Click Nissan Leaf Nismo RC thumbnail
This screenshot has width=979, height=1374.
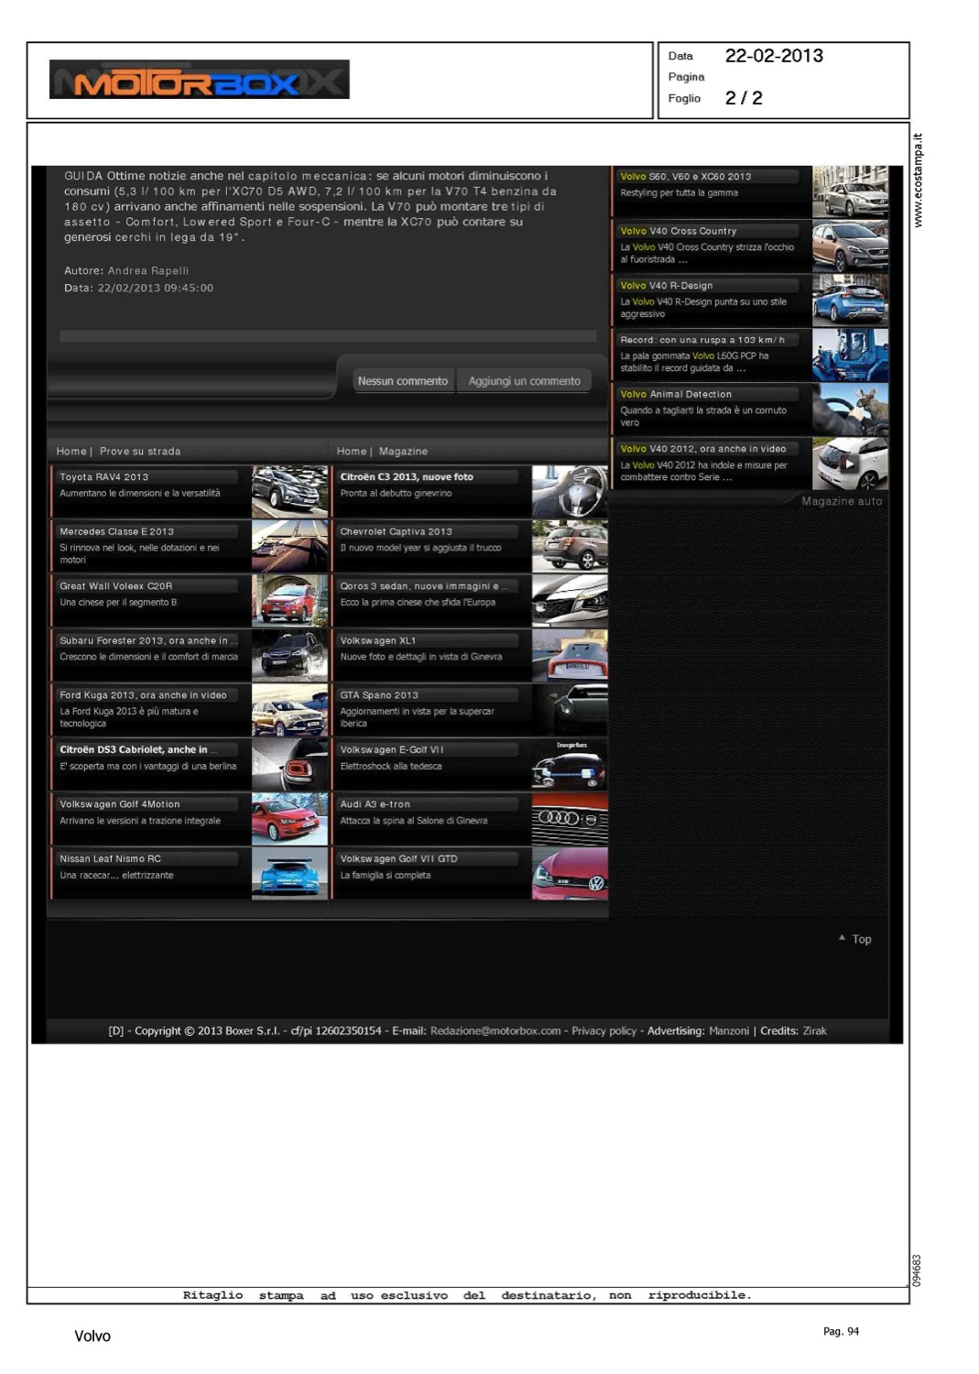click(x=289, y=873)
